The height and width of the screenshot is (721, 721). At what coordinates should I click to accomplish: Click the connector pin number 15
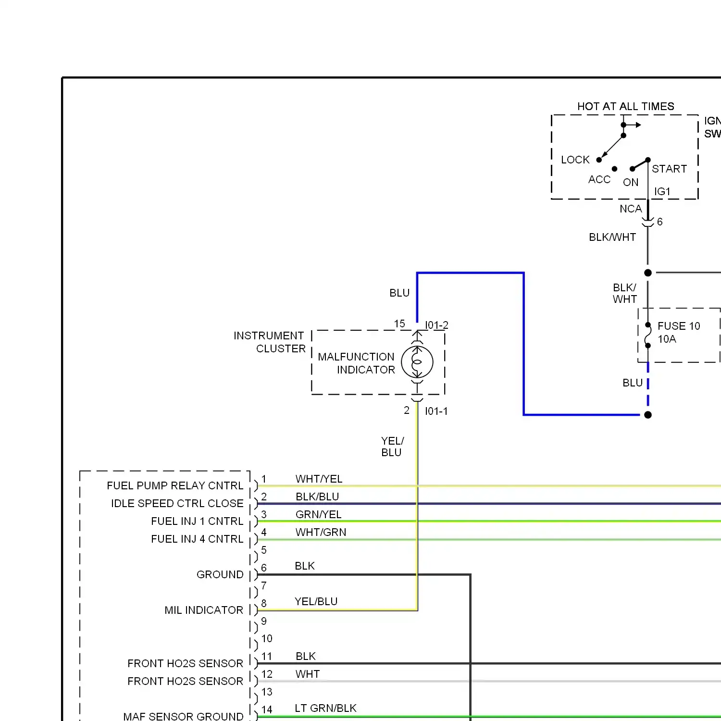point(399,323)
